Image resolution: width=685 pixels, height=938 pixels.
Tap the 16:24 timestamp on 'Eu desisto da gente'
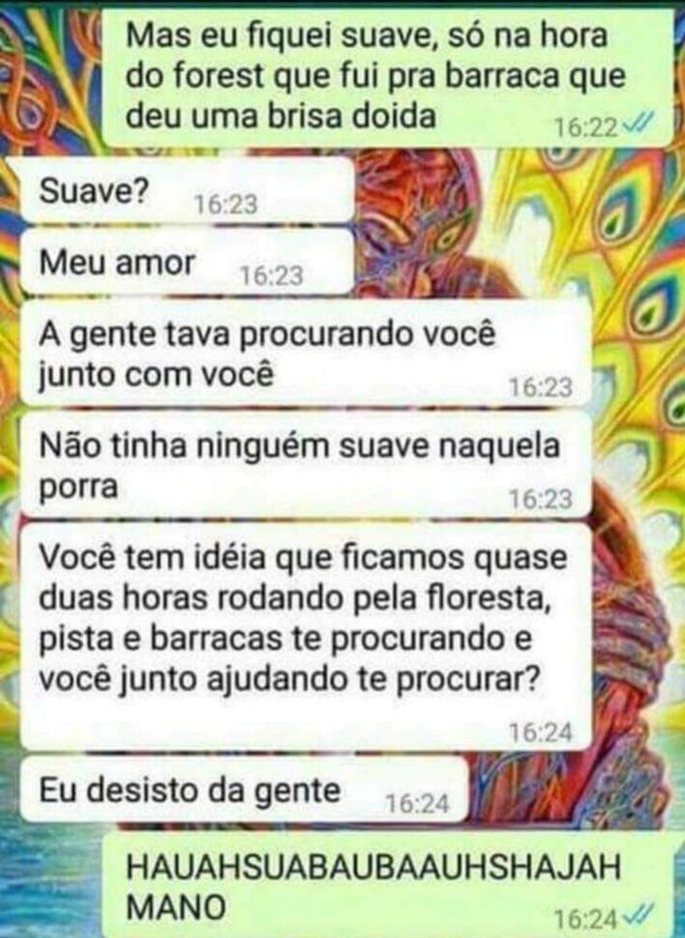417,803
